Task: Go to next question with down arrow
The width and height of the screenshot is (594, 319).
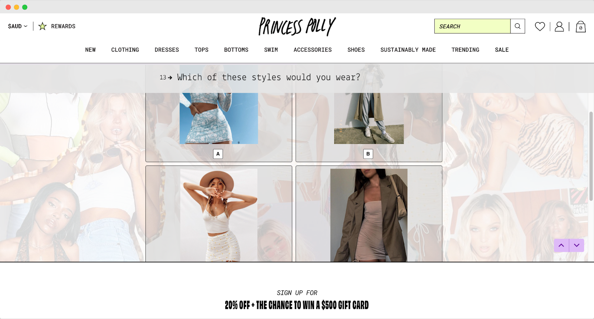Action: 577,245
